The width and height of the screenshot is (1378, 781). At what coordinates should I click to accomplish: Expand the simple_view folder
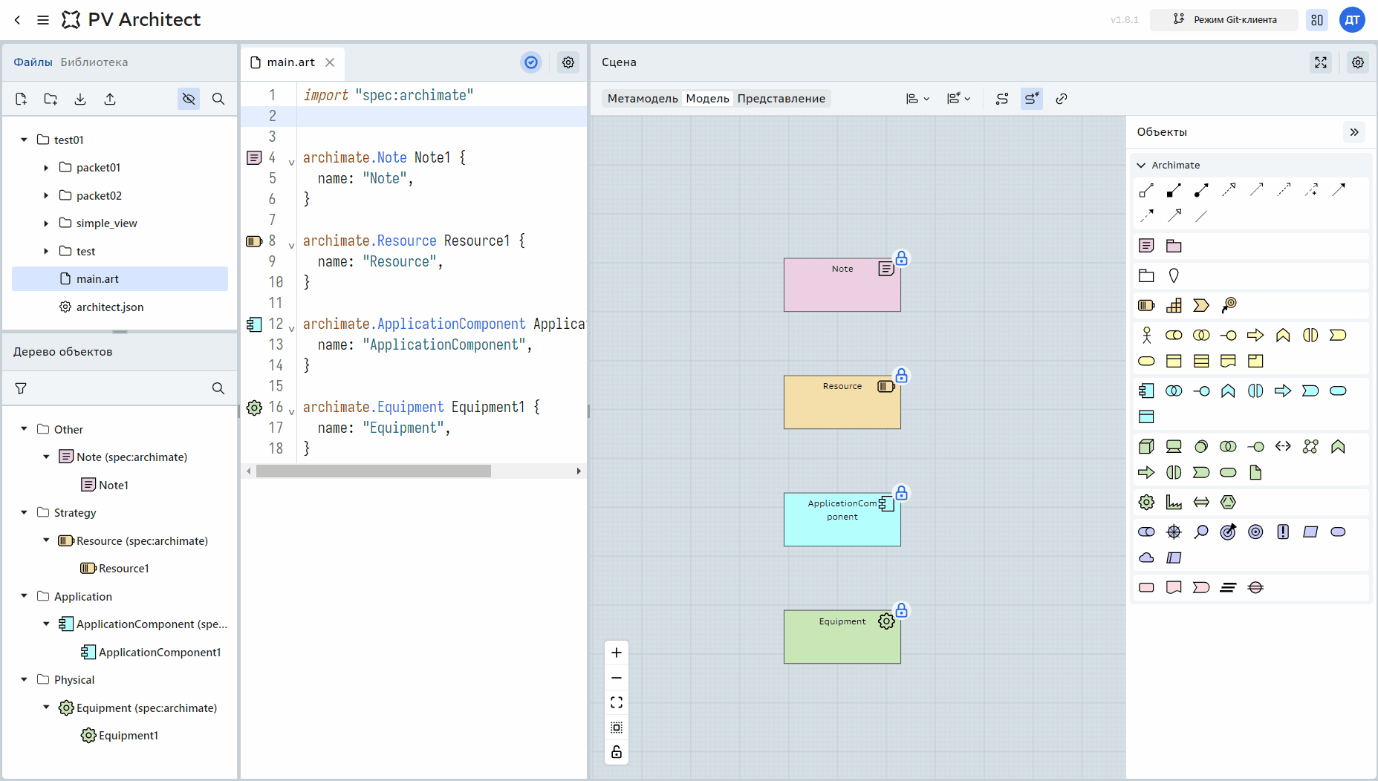[x=46, y=223]
